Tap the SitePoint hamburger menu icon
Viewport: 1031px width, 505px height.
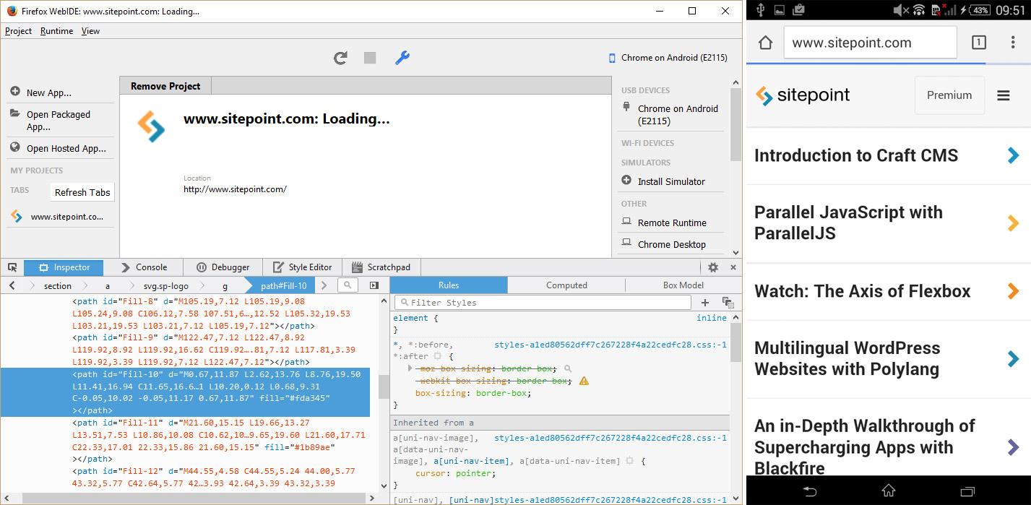pyautogui.click(x=1004, y=95)
